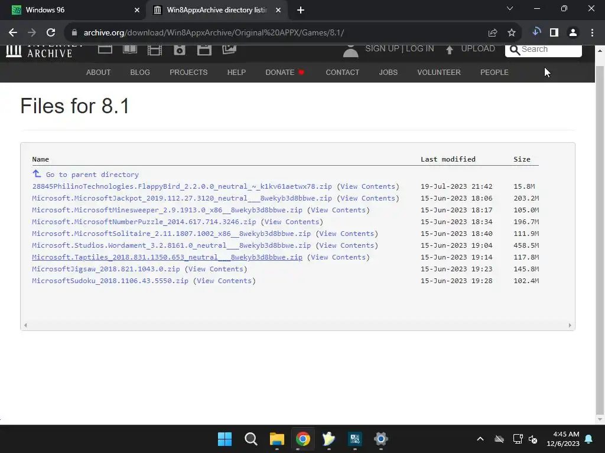The height and width of the screenshot is (453, 605).
Task: Bookmark this page with the star icon
Action: point(512,33)
